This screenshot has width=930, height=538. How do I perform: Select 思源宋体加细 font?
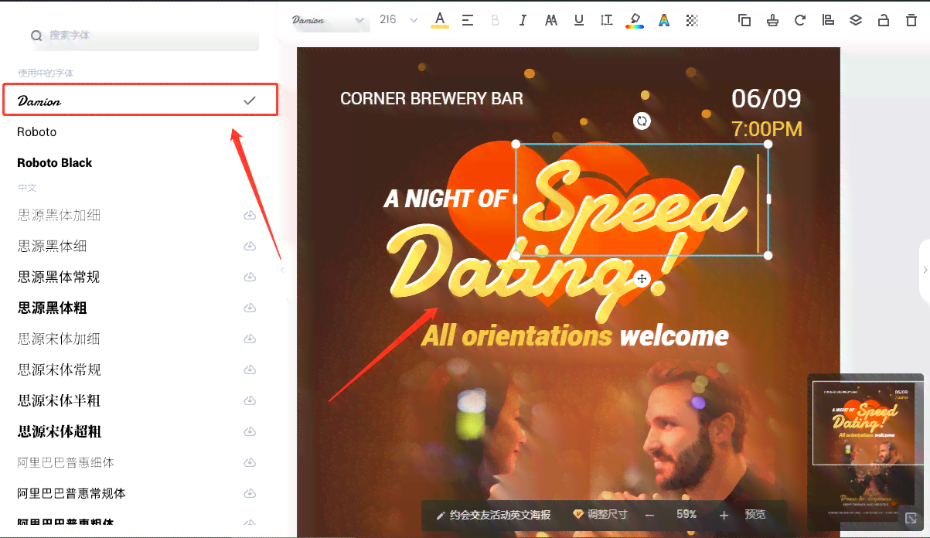(x=59, y=339)
